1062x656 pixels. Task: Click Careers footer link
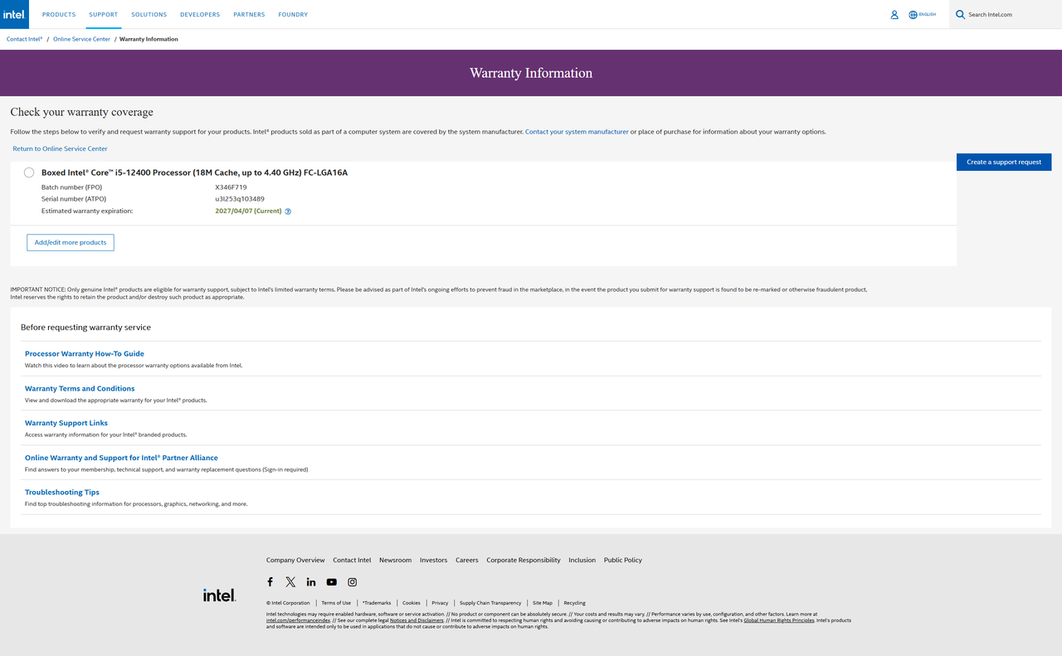(467, 560)
